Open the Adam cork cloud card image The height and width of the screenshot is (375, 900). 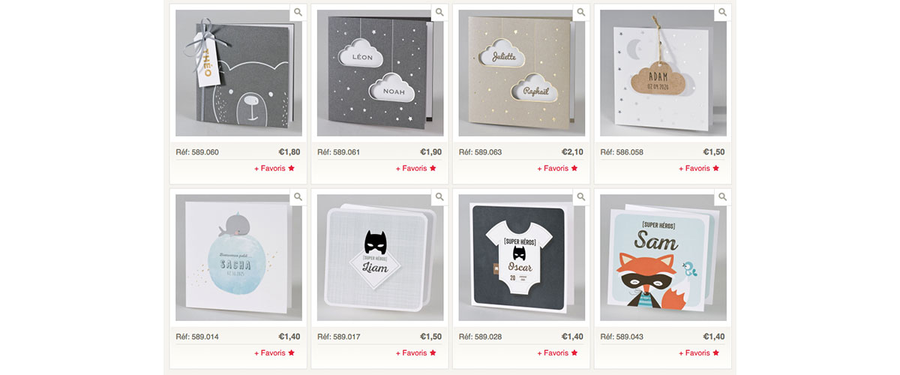[x=663, y=73]
